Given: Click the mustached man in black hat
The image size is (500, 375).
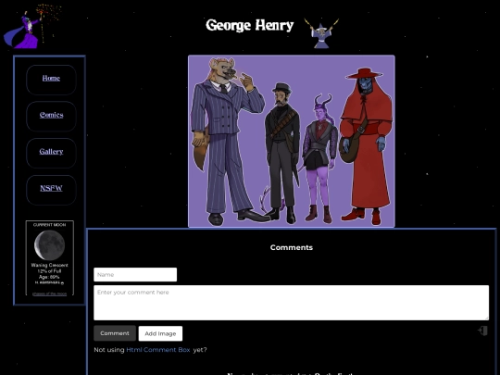Looking at the screenshot, I should (x=282, y=153).
